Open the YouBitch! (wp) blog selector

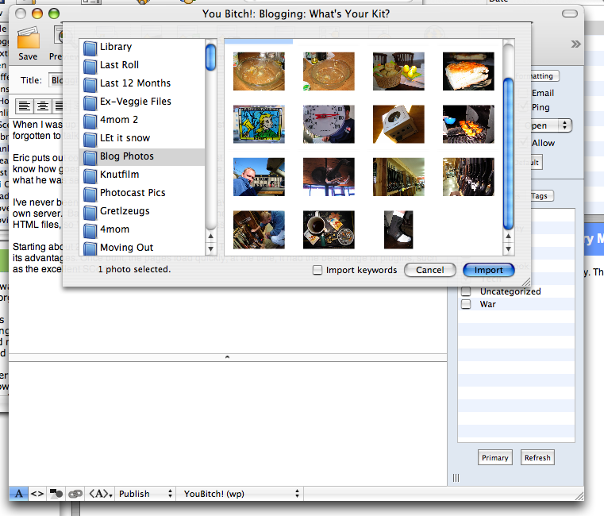(240, 494)
